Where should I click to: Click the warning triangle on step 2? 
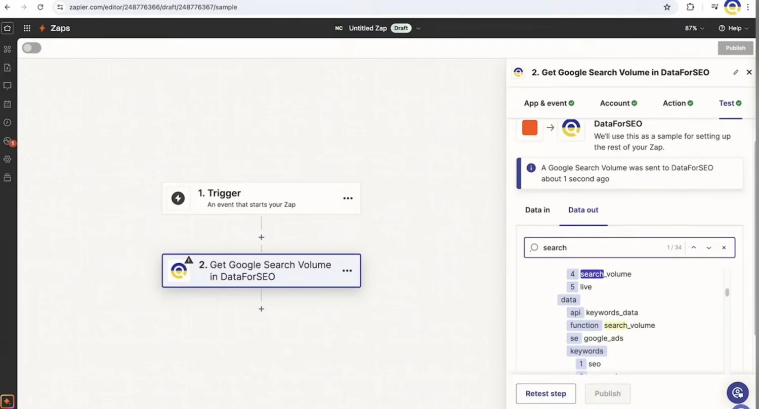tap(189, 260)
